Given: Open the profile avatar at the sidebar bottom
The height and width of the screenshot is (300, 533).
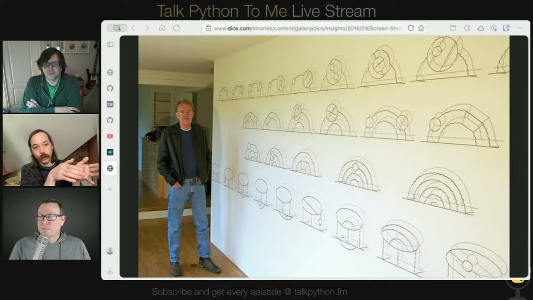Looking at the screenshot, I should [x=110, y=250].
